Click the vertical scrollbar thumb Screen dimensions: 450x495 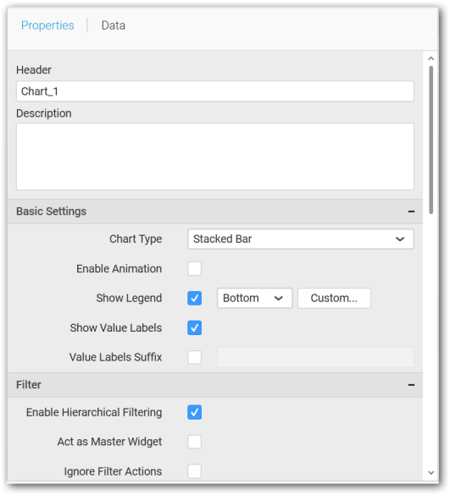coord(431,140)
